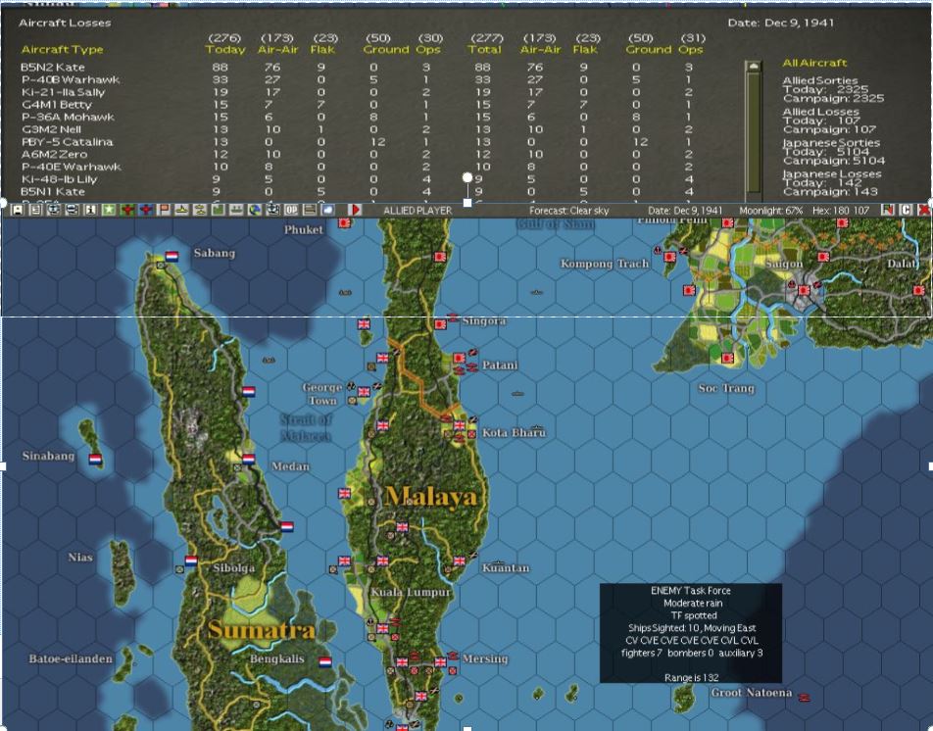Click the portrait icon at toolbar start

click(18, 210)
